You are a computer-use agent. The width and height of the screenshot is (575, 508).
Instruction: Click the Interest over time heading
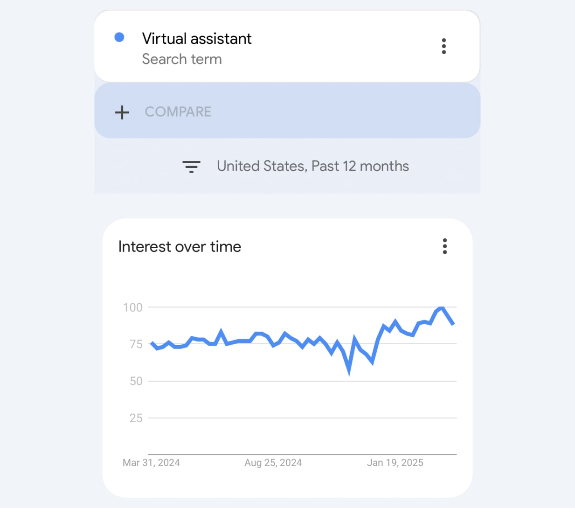(180, 246)
